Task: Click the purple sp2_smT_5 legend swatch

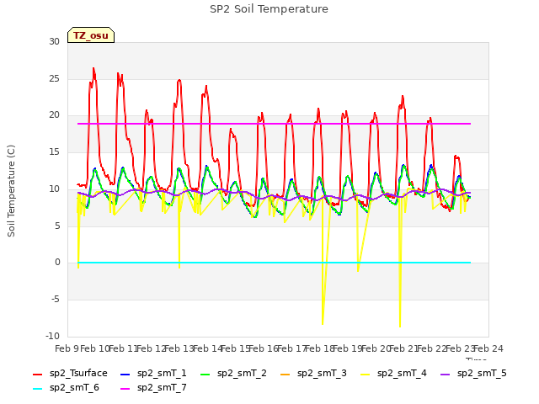Action: [x=446, y=374]
